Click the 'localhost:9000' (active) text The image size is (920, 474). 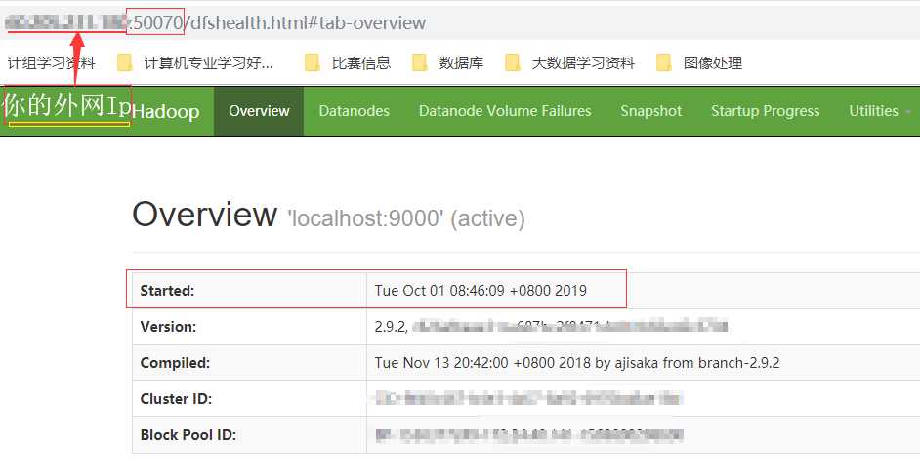(x=406, y=218)
